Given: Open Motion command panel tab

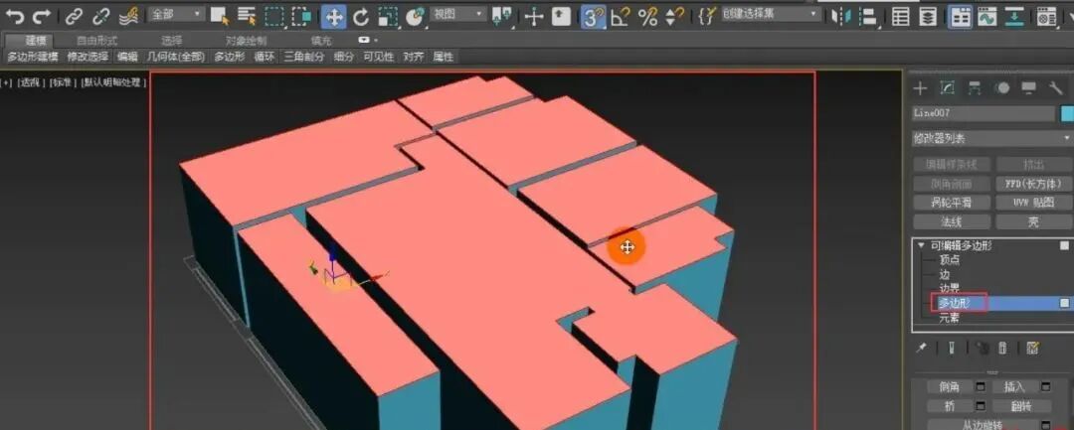Looking at the screenshot, I should (1002, 88).
